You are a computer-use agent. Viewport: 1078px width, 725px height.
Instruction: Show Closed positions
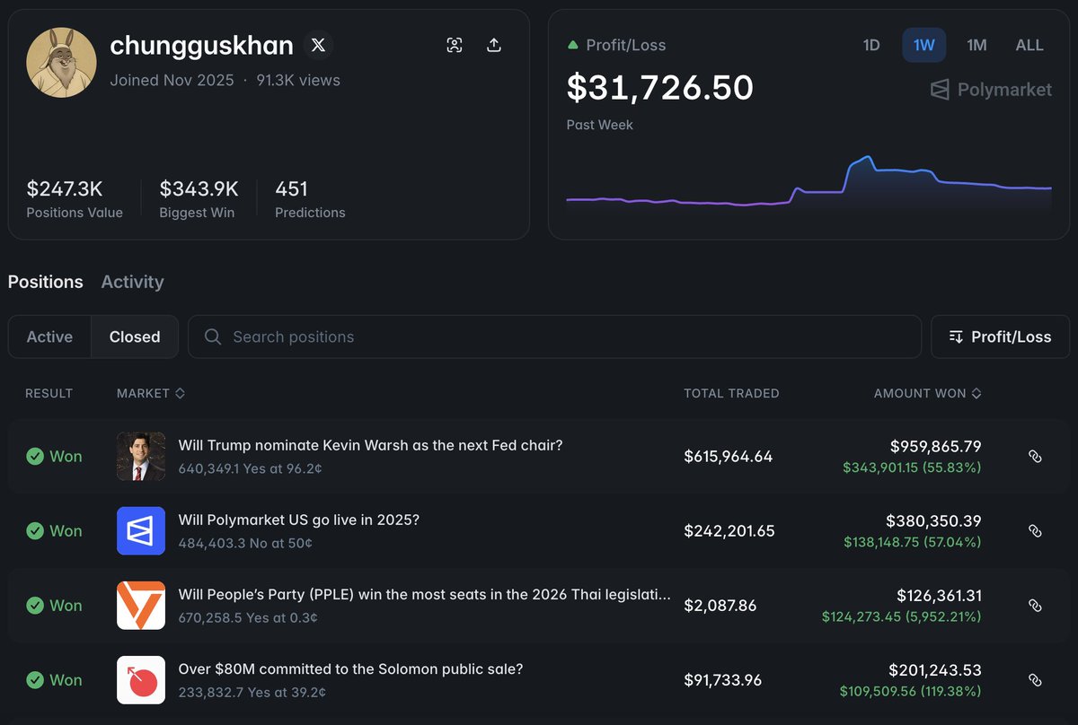[x=135, y=336]
